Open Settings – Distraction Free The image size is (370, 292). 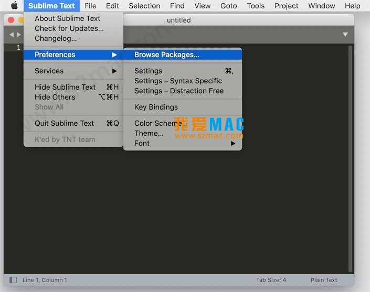coord(183,91)
